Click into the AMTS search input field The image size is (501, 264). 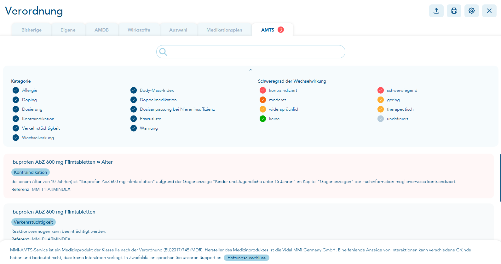[x=251, y=52]
